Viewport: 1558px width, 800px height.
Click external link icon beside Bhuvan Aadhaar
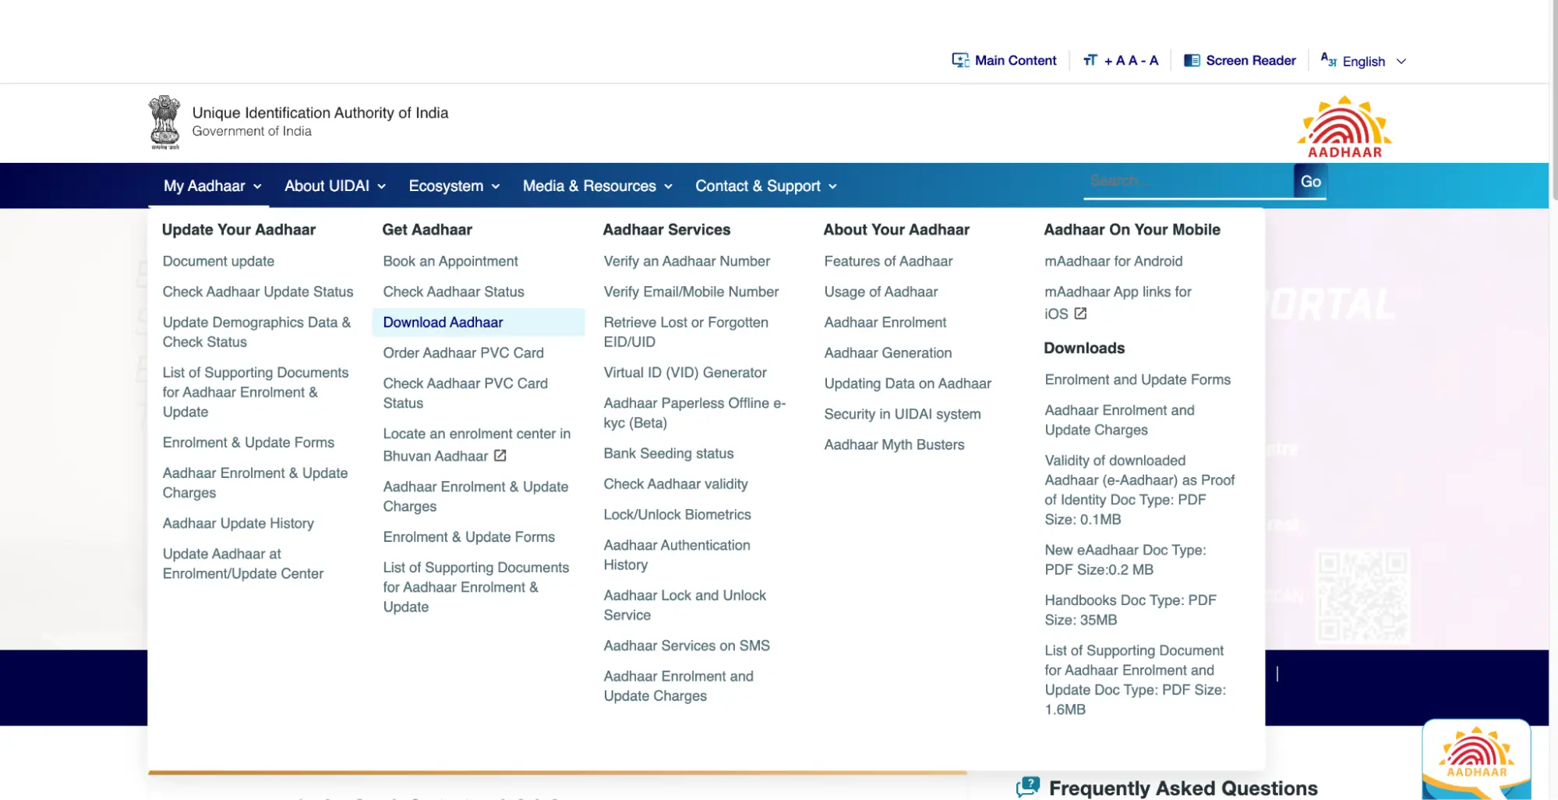click(x=500, y=455)
